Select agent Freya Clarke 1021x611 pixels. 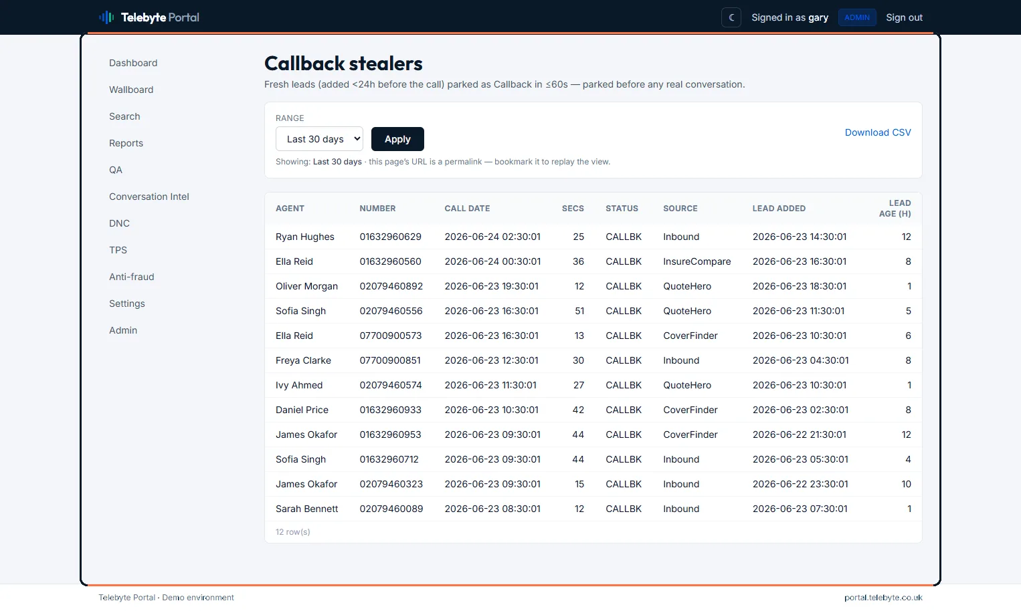(x=303, y=360)
